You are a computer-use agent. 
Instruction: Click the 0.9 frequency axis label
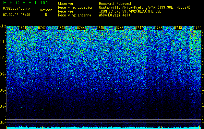pos(3,74)
